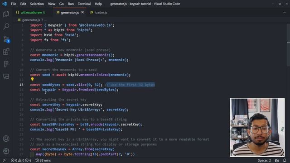
Task: Click line number 13 in the gutter
Action: [x=21, y=85]
